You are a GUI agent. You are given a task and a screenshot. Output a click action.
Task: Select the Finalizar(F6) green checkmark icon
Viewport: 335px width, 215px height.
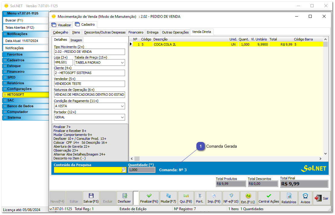[x=149, y=198]
